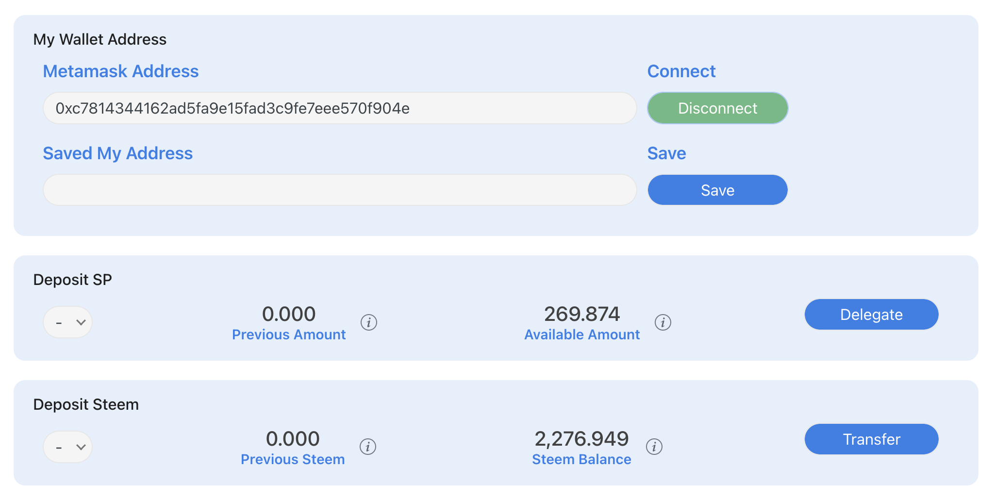The height and width of the screenshot is (501, 994).
Task: Hit the Transfer button
Action: click(x=871, y=439)
